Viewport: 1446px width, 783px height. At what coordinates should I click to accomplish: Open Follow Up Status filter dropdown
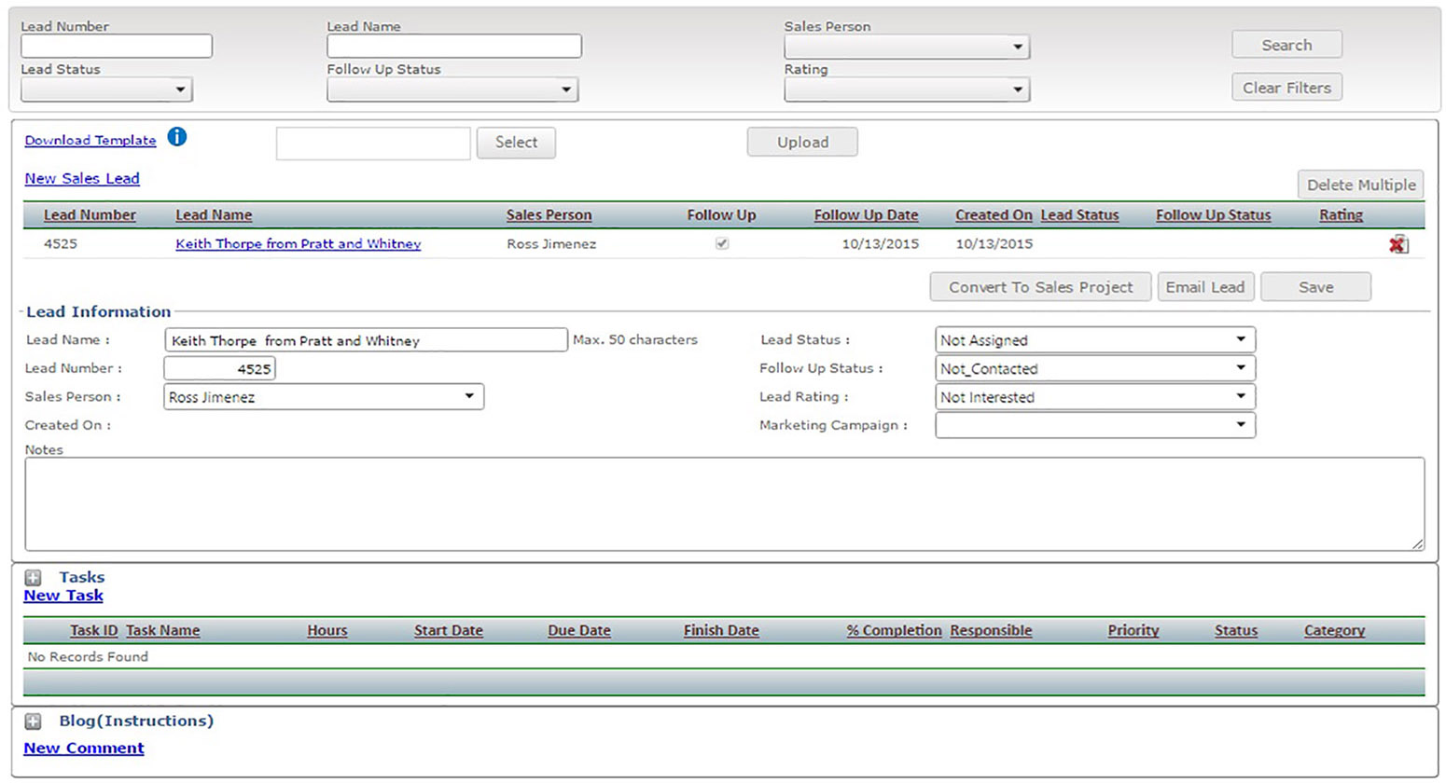(x=452, y=89)
